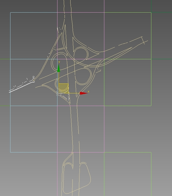Click the red X-axis arrow of move gizmo
Viewport: 172px width, 196px height.
83,93
